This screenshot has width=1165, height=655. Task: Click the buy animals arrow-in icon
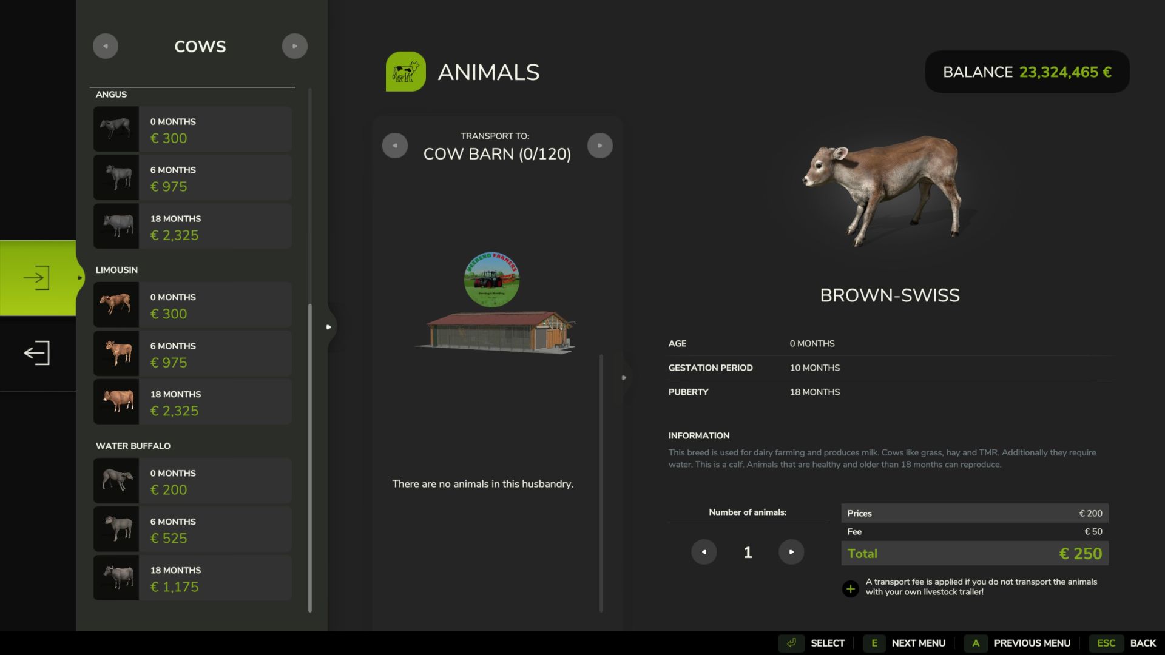(x=37, y=278)
